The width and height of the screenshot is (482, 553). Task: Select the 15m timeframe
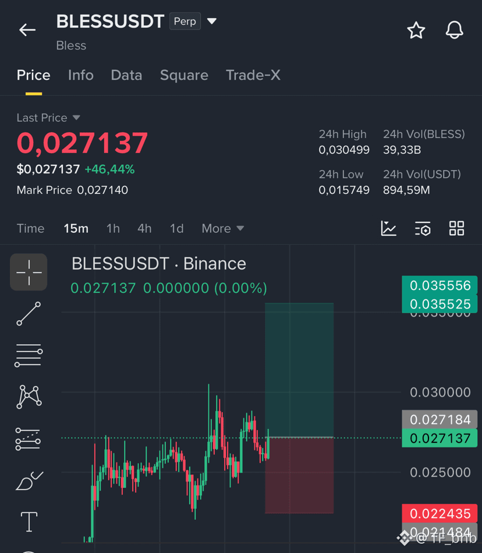[x=76, y=229]
